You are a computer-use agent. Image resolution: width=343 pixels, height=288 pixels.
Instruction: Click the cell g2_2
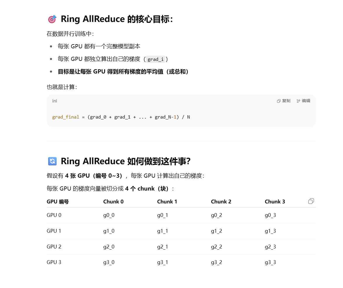pyautogui.click(x=216, y=247)
